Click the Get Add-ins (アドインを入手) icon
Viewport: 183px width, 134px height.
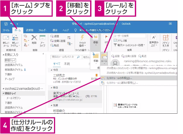pos(166,38)
